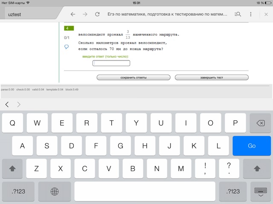The width and height of the screenshot is (273, 204).
Task: Click the "сохранить ответы" button
Action: [x=134, y=78]
